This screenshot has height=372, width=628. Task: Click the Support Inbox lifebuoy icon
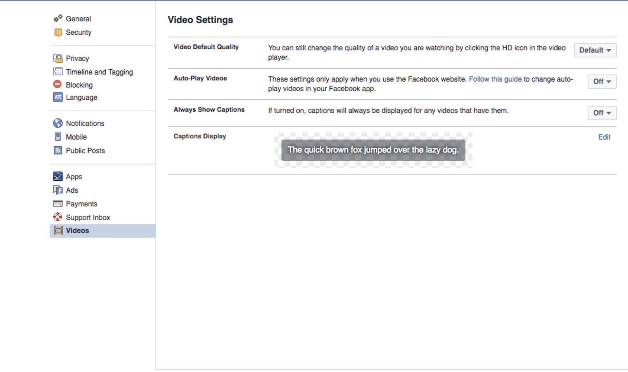[58, 217]
